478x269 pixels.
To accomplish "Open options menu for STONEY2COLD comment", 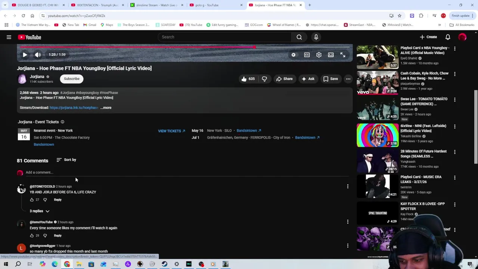I will click(348, 186).
